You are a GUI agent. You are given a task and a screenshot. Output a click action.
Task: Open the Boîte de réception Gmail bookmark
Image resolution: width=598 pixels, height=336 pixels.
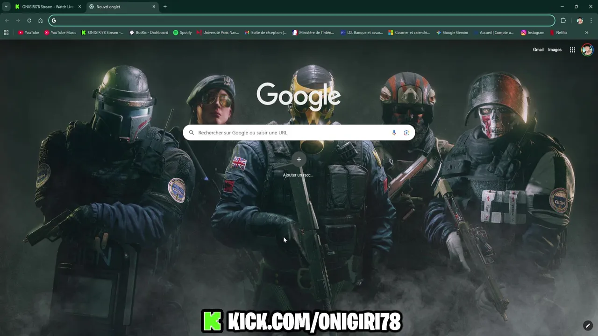click(x=265, y=33)
